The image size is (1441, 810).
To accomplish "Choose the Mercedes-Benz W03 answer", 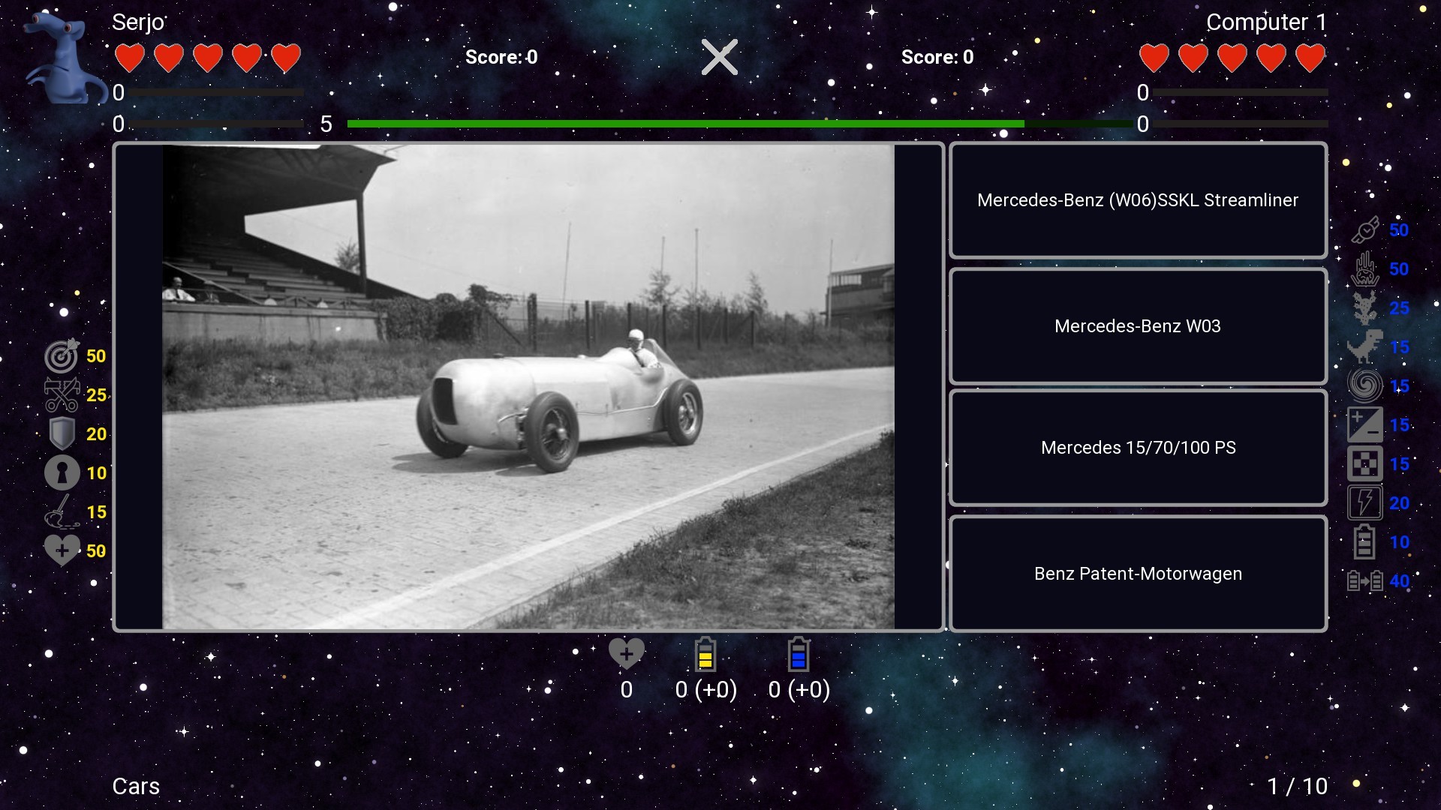I will [1138, 327].
